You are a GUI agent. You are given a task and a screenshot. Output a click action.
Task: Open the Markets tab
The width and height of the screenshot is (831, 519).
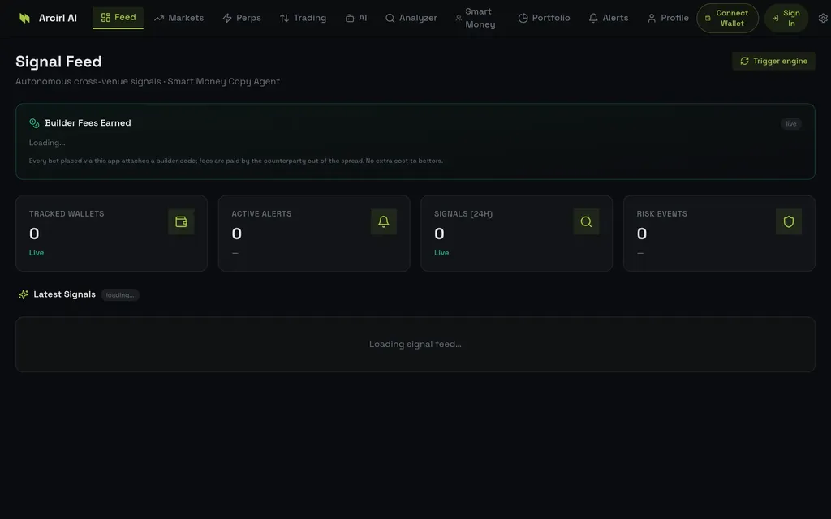point(179,18)
